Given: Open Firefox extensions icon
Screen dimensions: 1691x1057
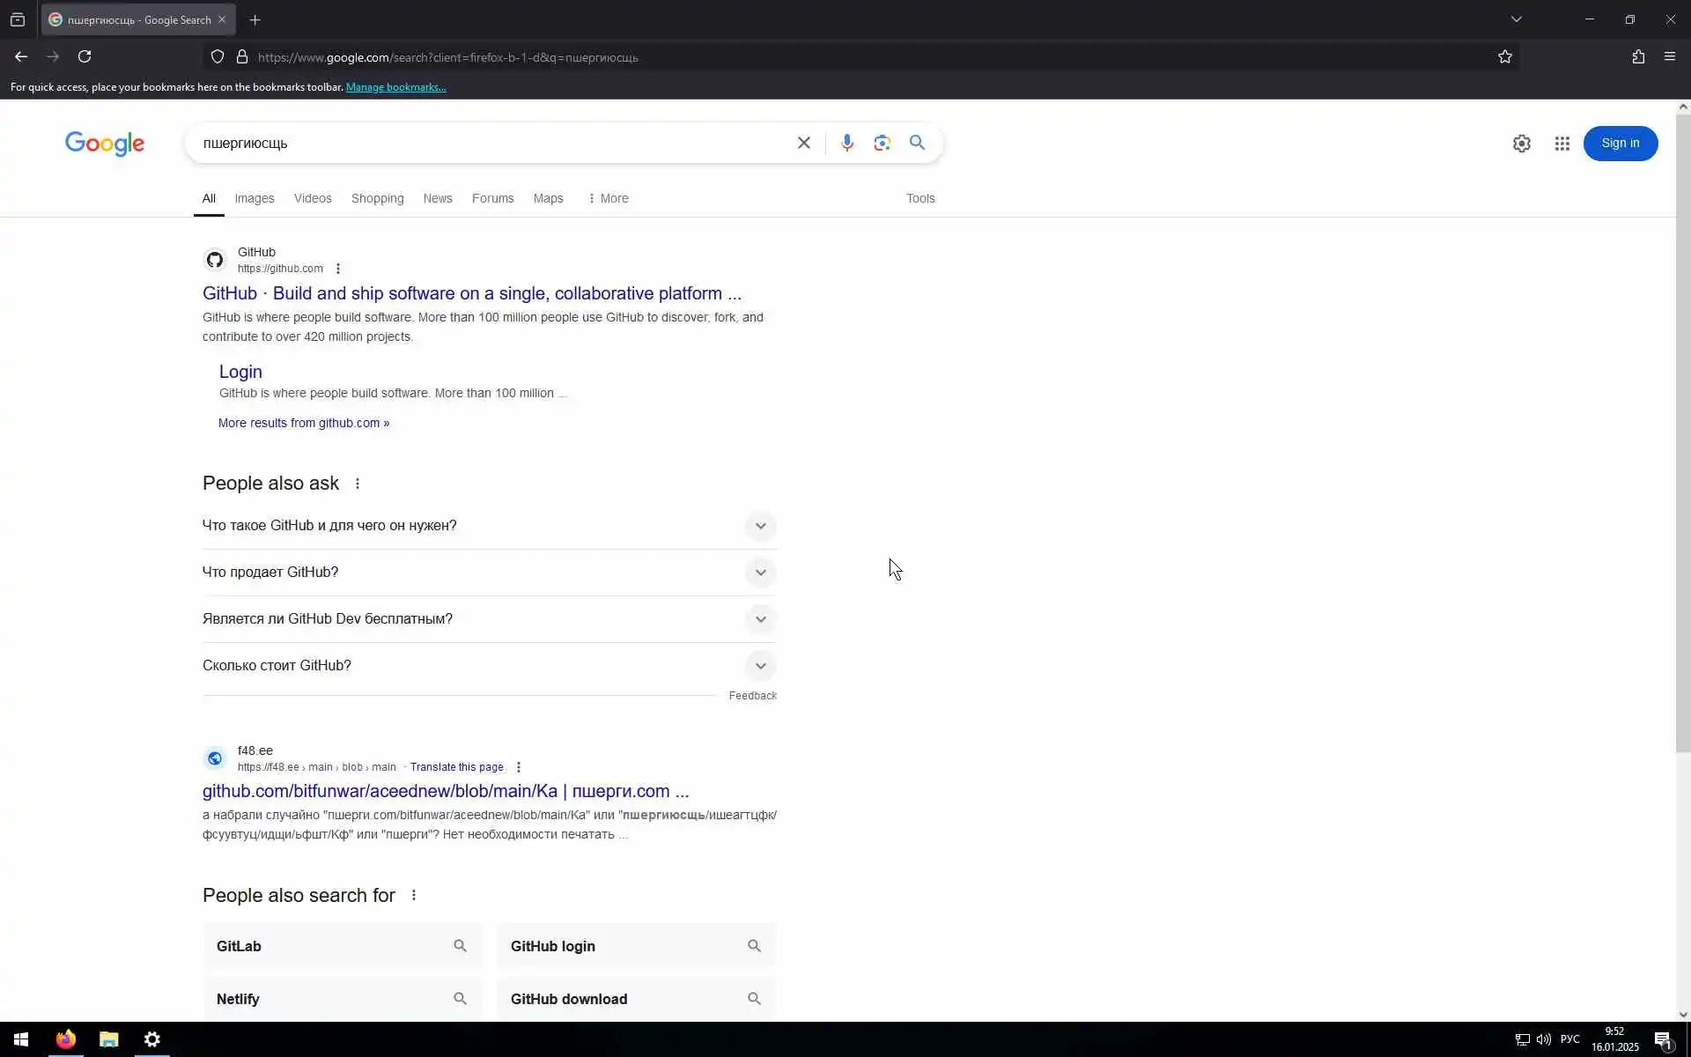Looking at the screenshot, I should [x=1637, y=57].
